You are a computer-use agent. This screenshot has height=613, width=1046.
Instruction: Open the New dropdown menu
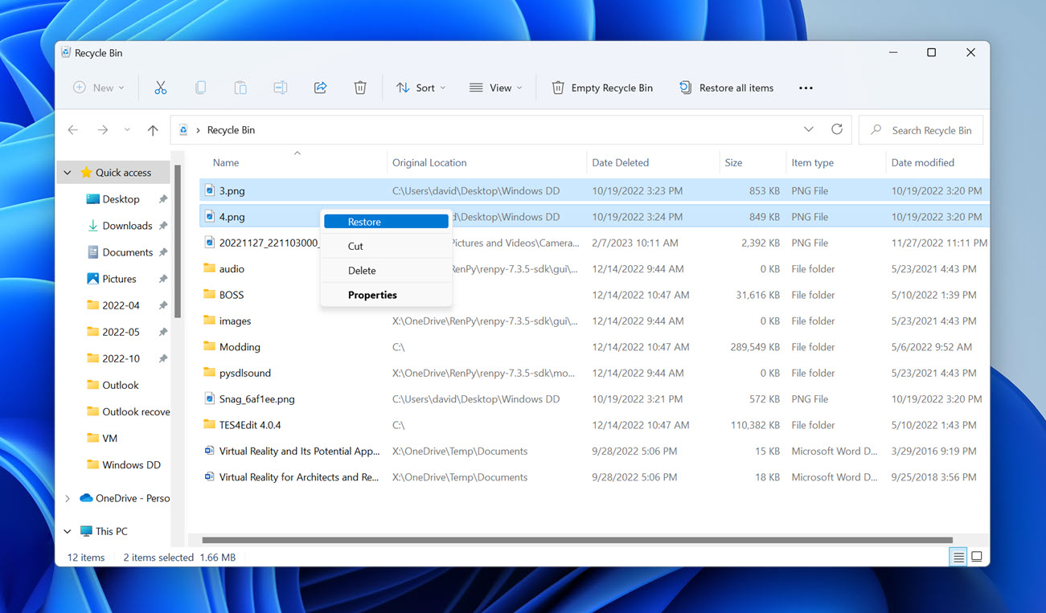[x=99, y=88]
